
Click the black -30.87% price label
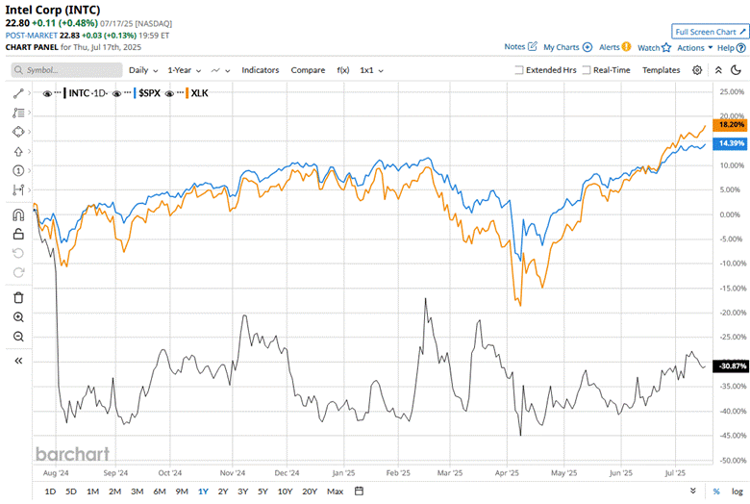pyautogui.click(x=730, y=366)
